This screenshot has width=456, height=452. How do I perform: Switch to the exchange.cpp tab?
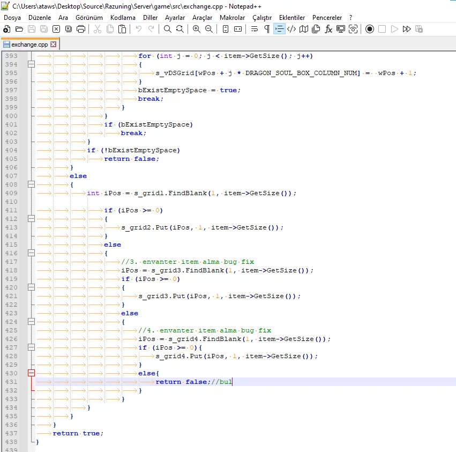(29, 45)
